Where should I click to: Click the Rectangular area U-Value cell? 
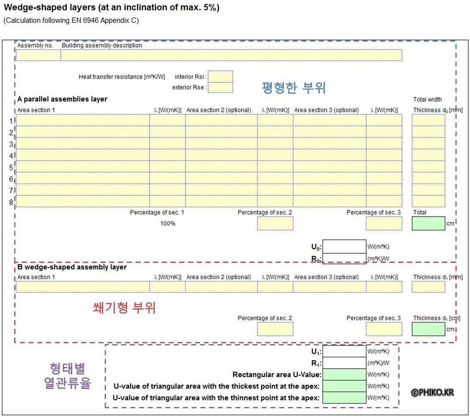tap(344, 375)
